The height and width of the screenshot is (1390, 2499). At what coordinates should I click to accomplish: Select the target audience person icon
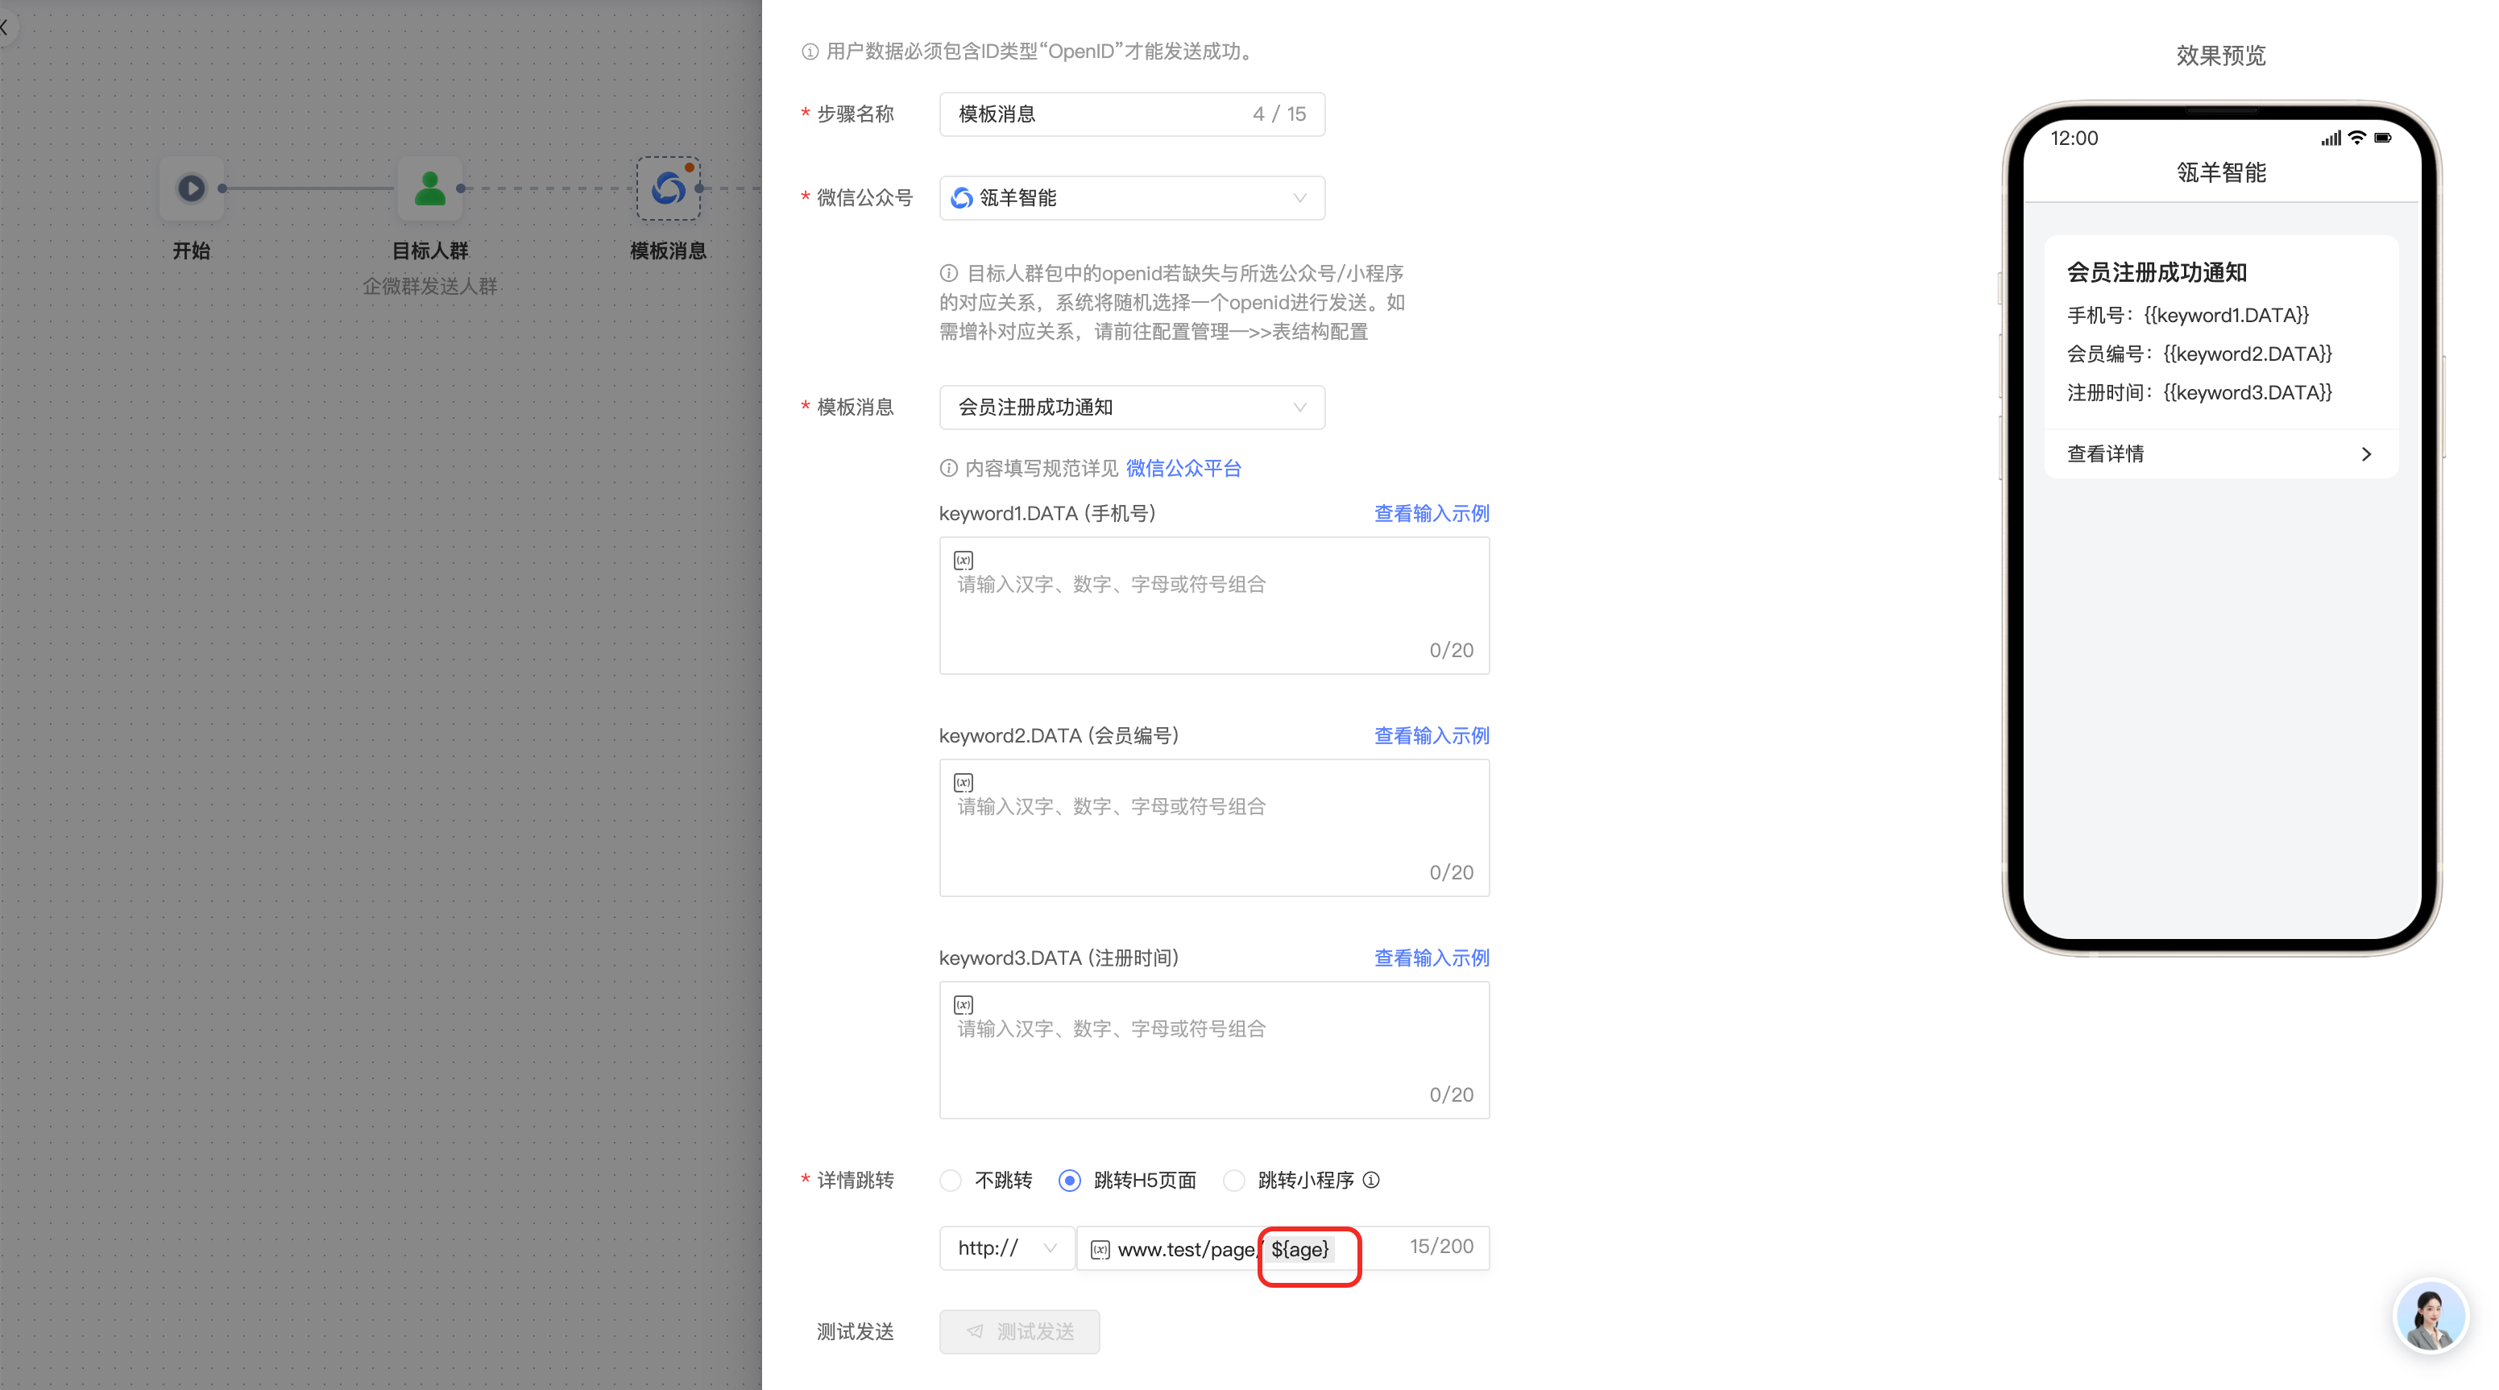point(429,188)
